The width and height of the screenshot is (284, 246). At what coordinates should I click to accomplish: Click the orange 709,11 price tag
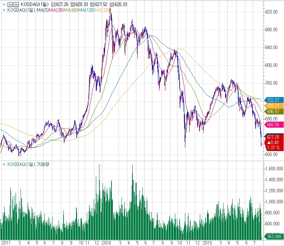[273, 106]
